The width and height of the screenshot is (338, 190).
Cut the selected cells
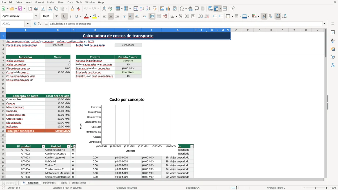(x=50, y=9)
